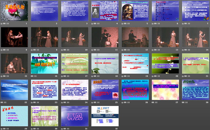Select stage photo slide 15 thumbnail
This screenshot has height=130, width=210.
pos(14,63)
